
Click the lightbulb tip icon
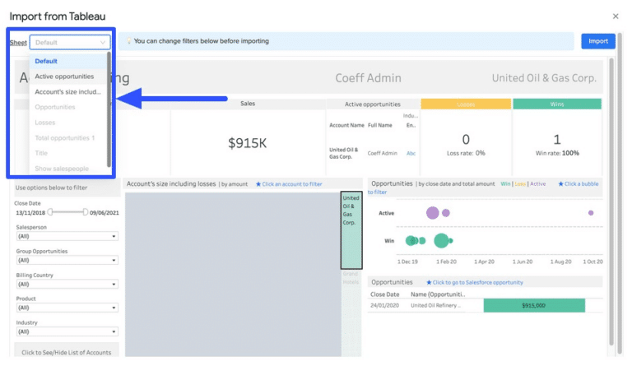128,41
